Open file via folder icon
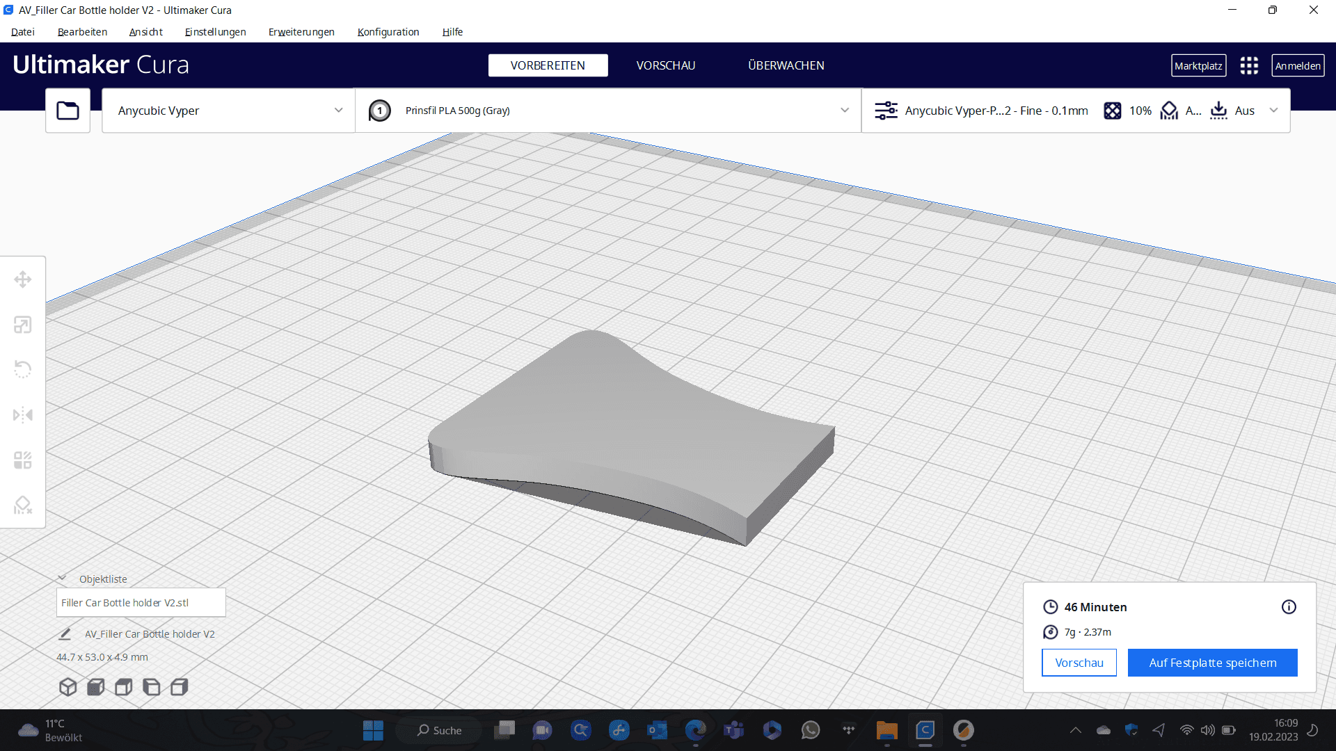 point(67,111)
